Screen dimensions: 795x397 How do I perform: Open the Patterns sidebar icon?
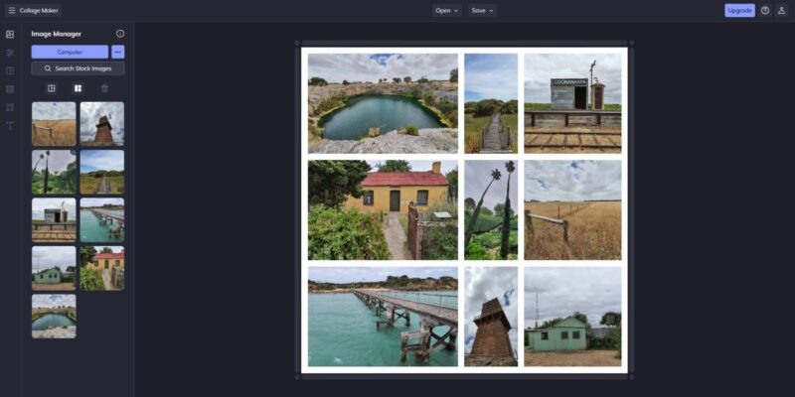click(10, 89)
